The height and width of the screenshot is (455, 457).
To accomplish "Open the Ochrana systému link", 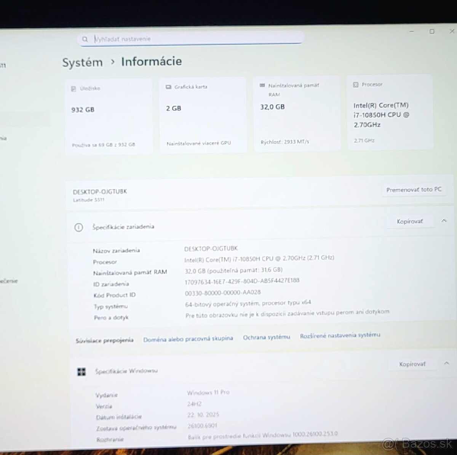I will coord(266,337).
